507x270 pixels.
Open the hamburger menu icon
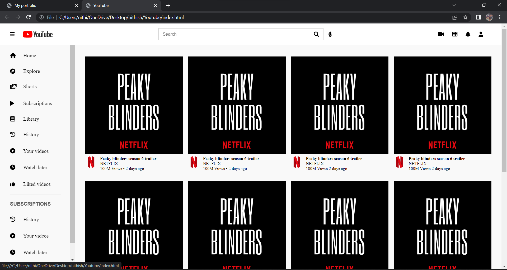tap(12, 34)
